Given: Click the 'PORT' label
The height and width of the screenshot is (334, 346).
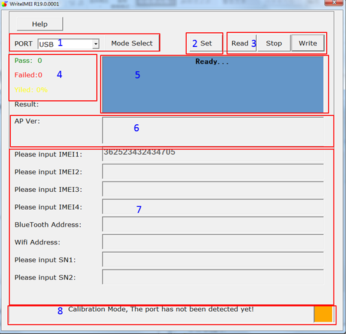Looking at the screenshot, I should pyautogui.click(x=23, y=44).
